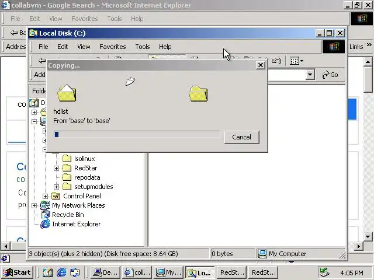Click 'hdlist' file name in dialog

(x=61, y=111)
